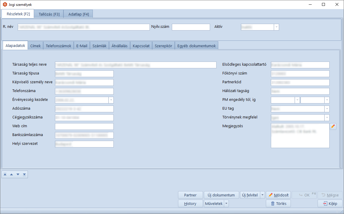Click the Törlés trash button
The image size is (344, 214).
tap(278, 203)
